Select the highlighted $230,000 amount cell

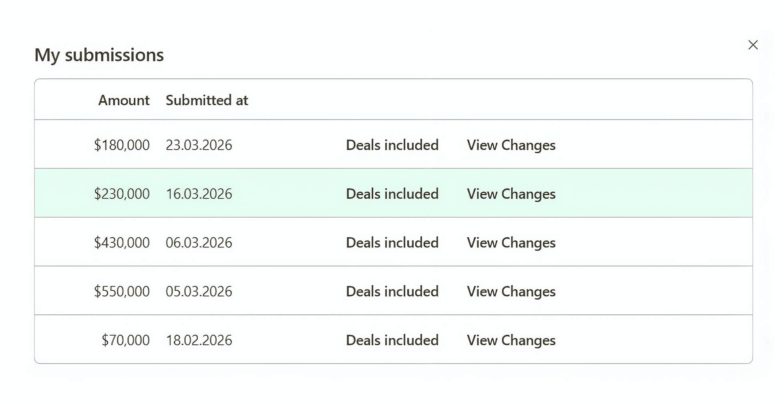tap(122, 194)
